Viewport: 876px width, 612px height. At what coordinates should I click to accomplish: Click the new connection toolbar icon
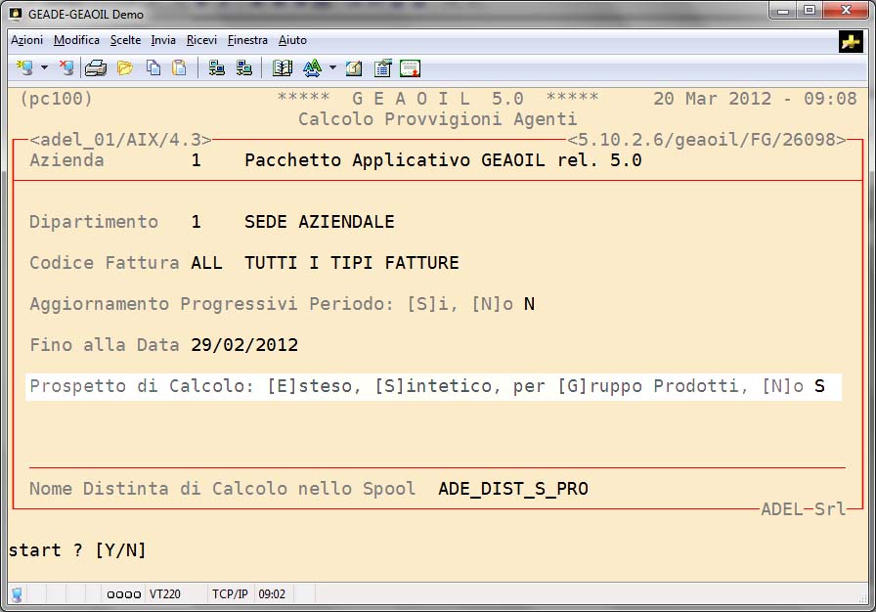click(x=25, y=67)
